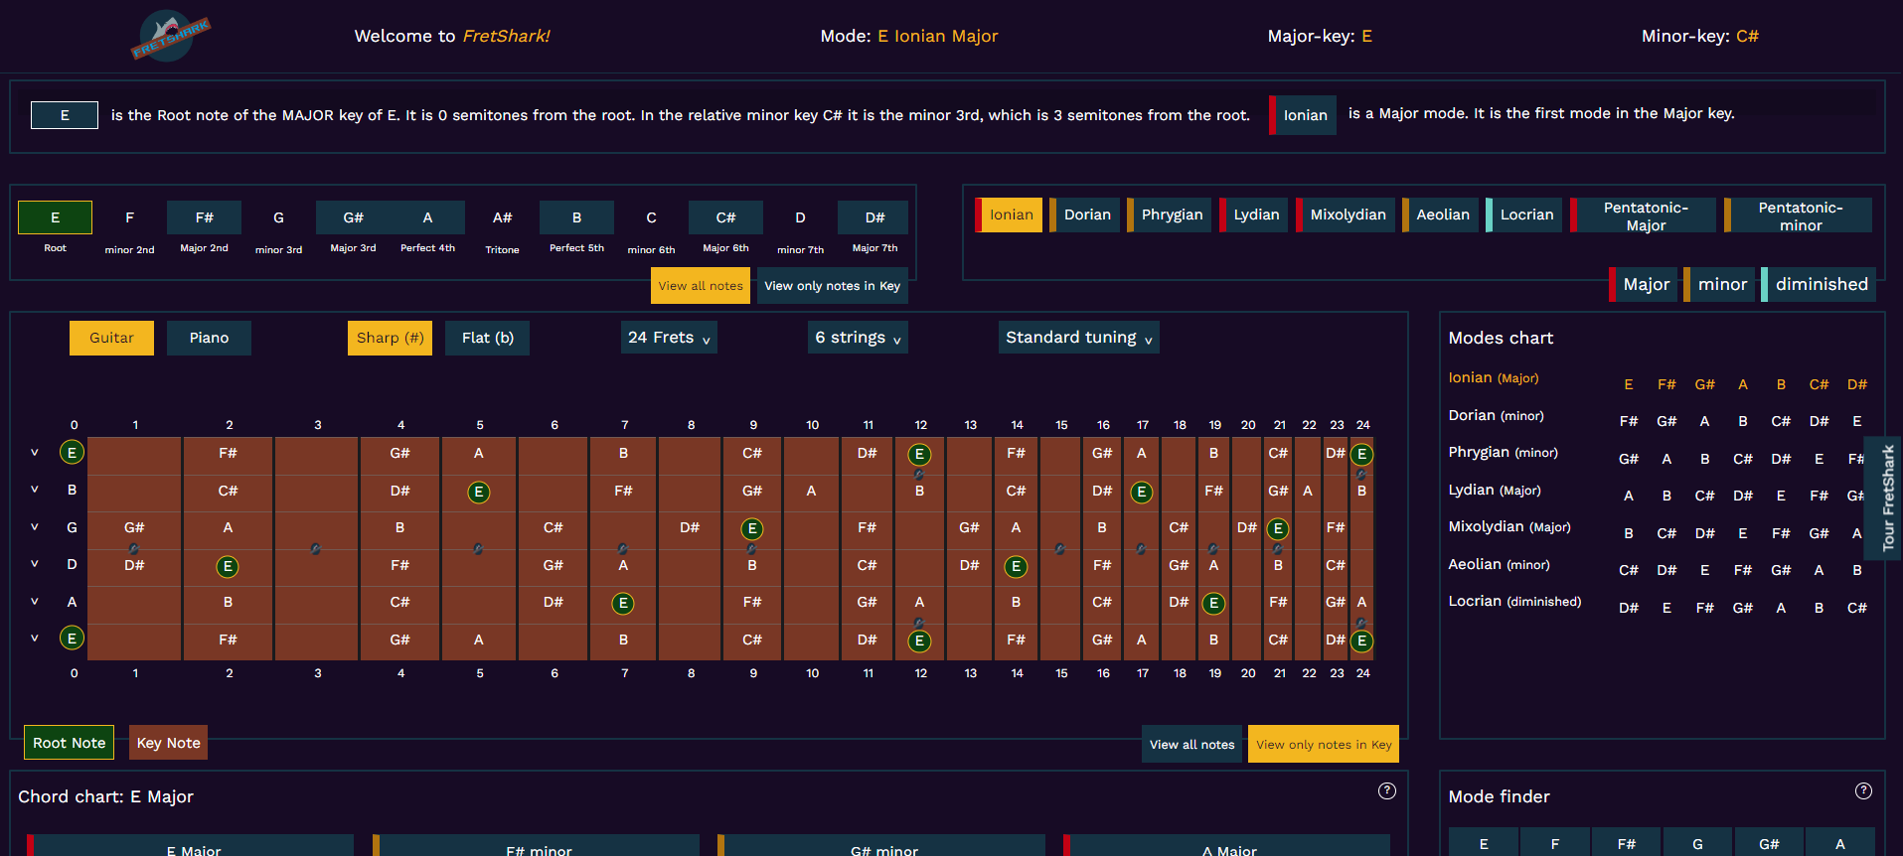Toggle Key Note highlight
This screenshot has height=856, width=1903.
point(168,743)
